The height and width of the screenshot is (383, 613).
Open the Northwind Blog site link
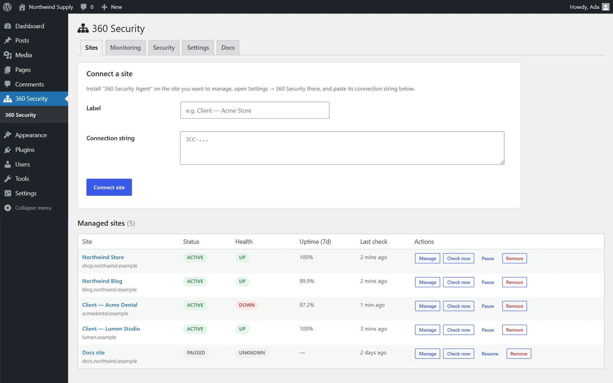tap(102, 281)
